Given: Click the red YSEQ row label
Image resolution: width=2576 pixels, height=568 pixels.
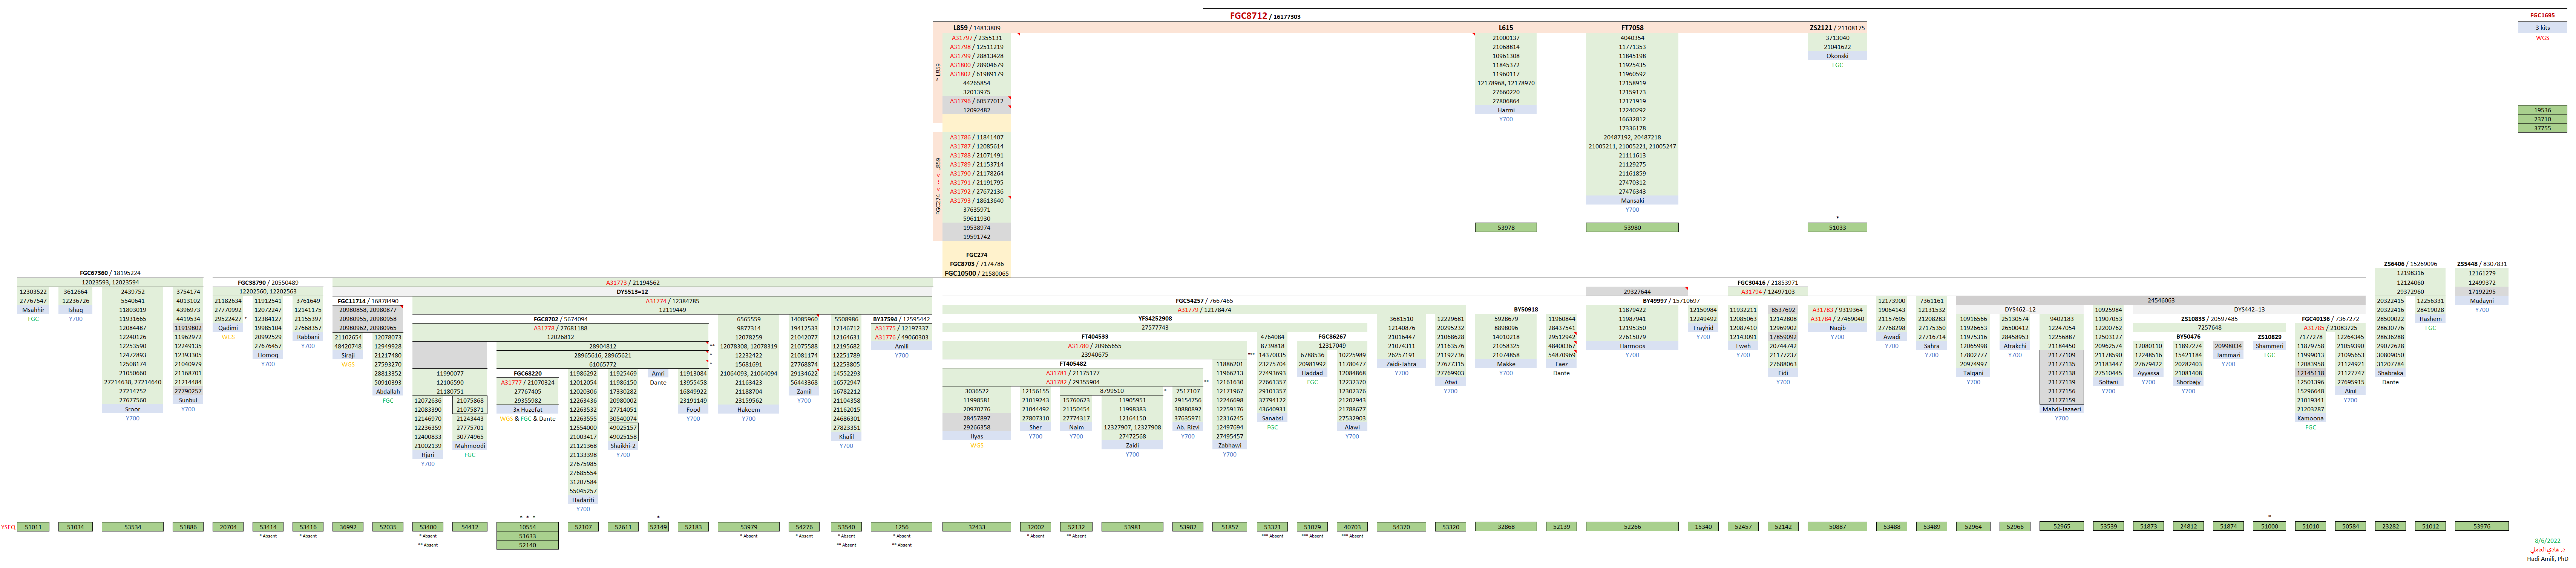Looking at the screenshot, I should [8, 526].
